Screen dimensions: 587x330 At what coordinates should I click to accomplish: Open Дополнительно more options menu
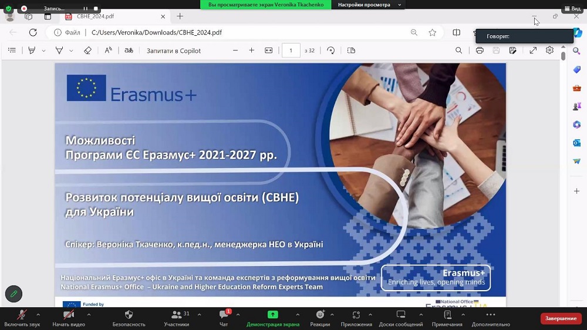coord(490,318)
